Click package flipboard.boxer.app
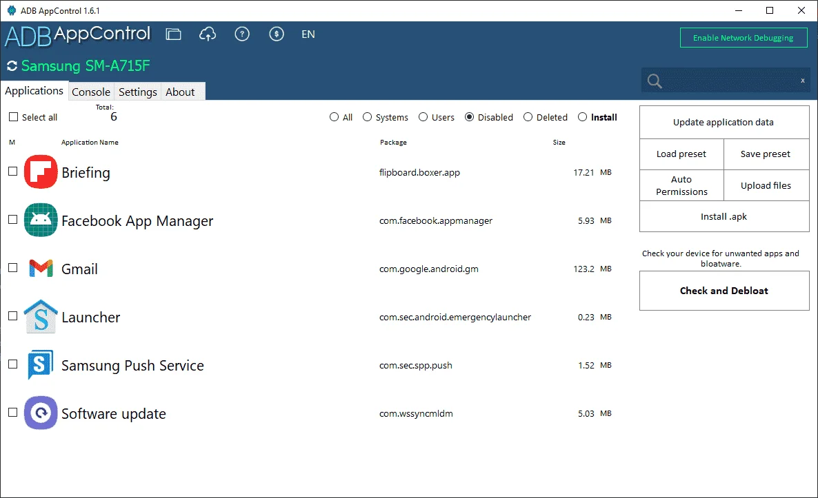The height and width of the screenshot is (498, 818). (419, 172)
